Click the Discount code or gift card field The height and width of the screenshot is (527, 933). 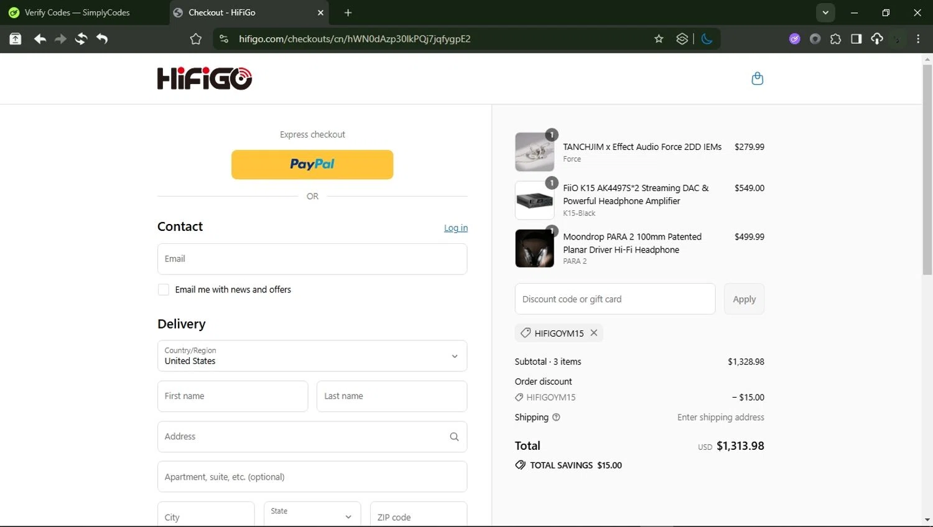(x=615, y=299)
